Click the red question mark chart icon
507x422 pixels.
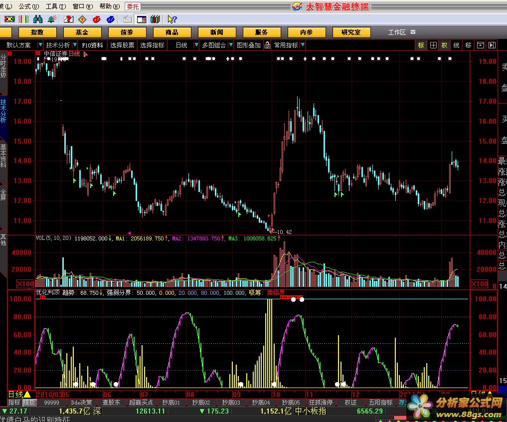tap(68, 19)
